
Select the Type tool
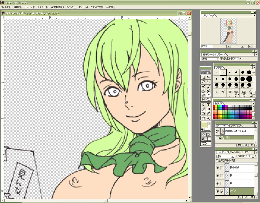coord(208,105)
